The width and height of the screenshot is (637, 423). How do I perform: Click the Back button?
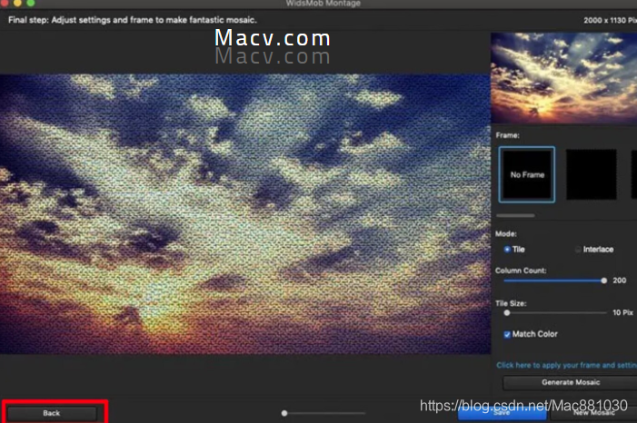click(x=52, y=413)
